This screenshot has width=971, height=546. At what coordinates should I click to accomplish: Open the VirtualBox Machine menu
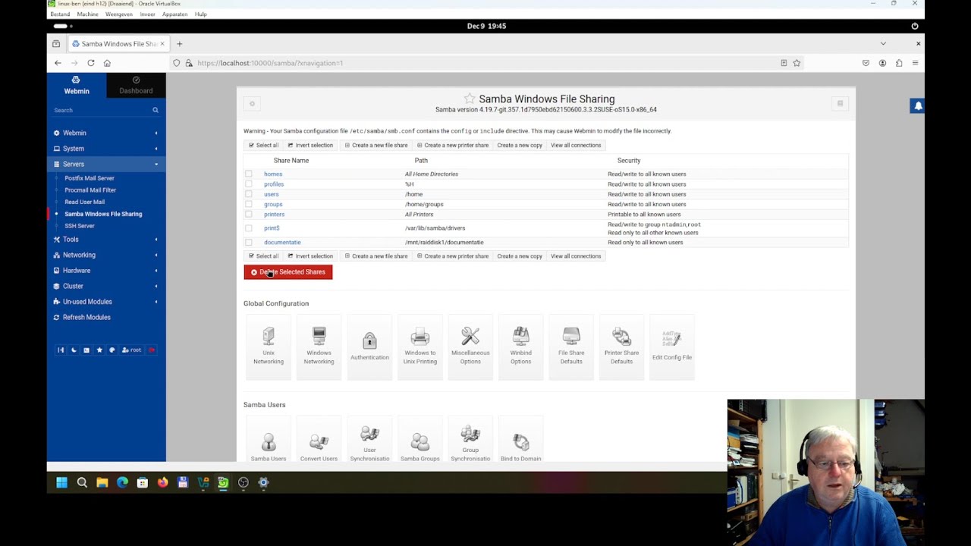[87, 14]
